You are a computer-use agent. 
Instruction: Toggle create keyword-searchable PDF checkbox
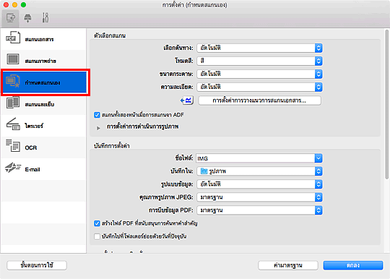pos(97,223)
